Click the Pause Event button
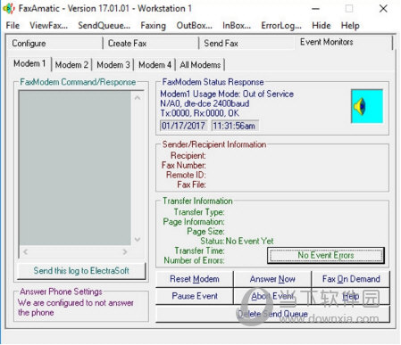Viewport: 401px width, 345px height. 195,296
